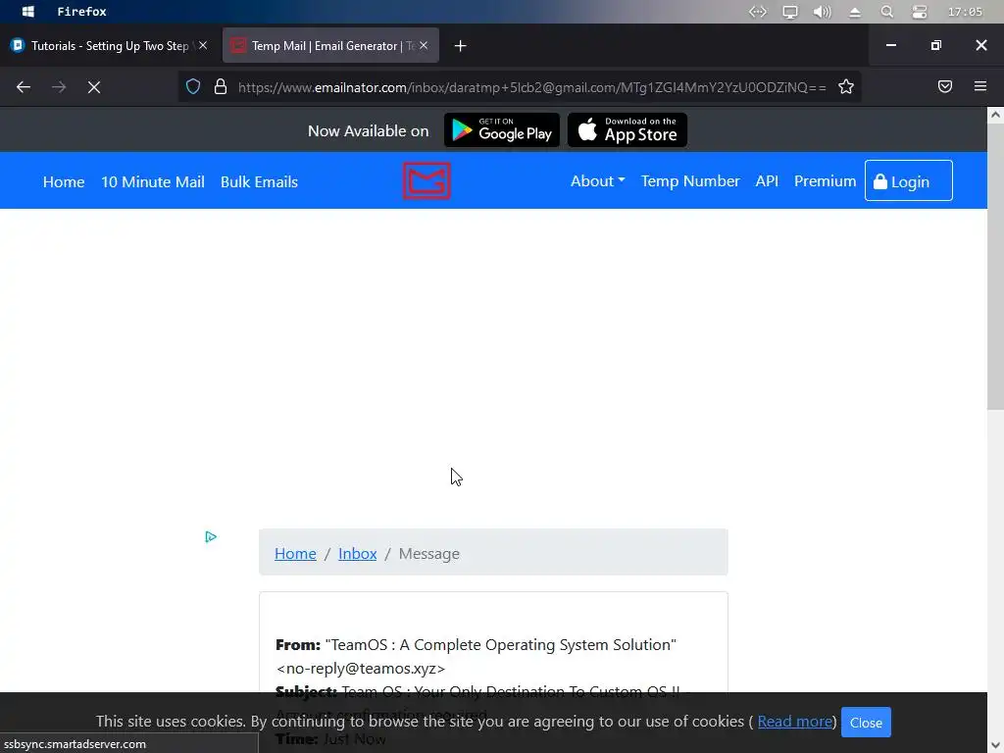The image size is (1004, 753).
Task: Go to Home in the blue navbar
Action: (64, 181)
